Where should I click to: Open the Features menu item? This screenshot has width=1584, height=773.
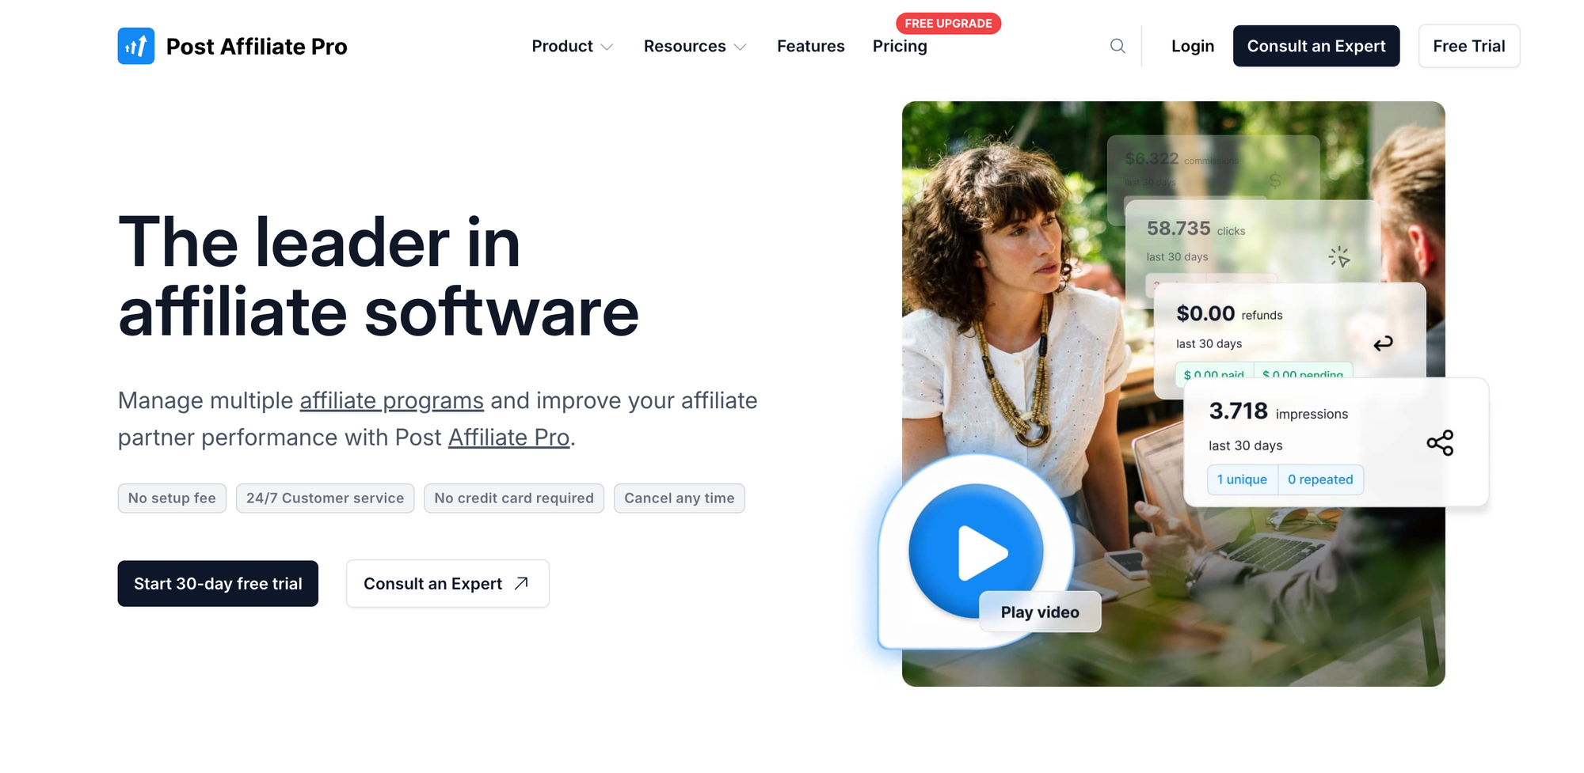810,46
